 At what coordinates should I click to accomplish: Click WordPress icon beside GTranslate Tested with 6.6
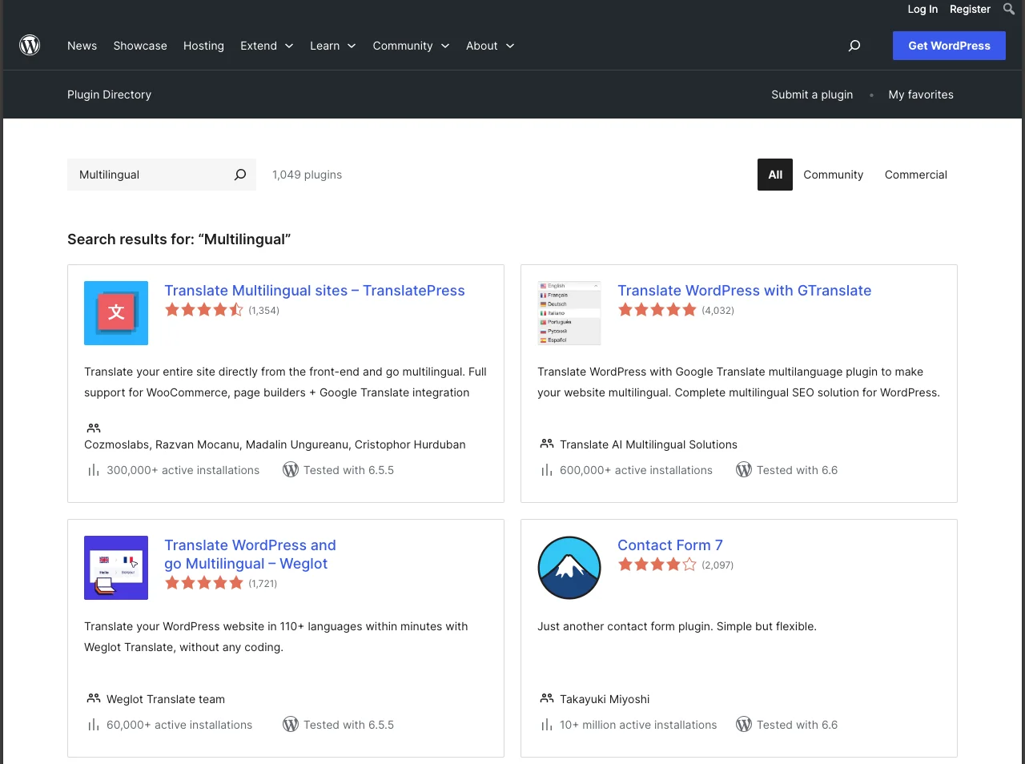click(744, 470)
